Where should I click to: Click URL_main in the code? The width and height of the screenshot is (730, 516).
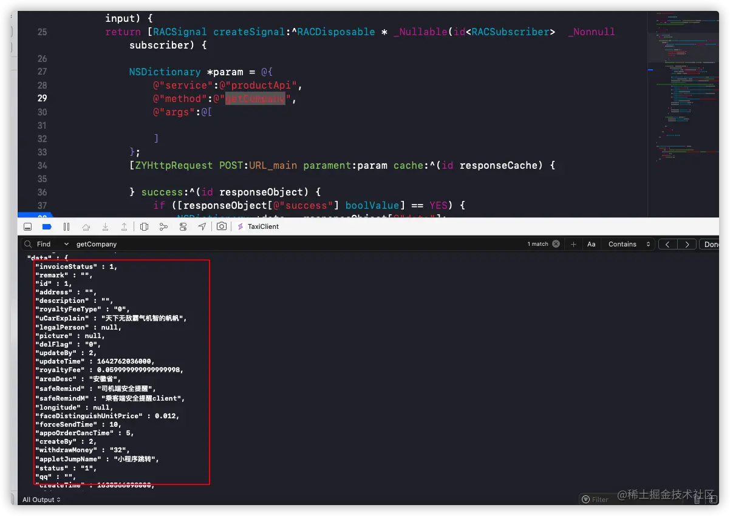tap(273, 165)
